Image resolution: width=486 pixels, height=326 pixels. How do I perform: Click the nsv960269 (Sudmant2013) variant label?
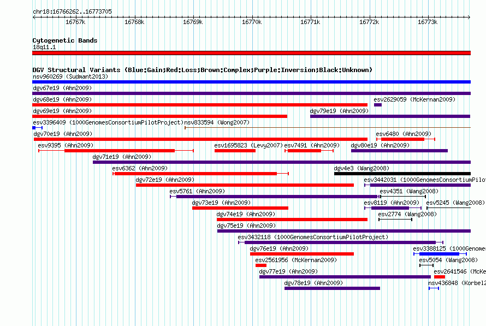(x=70, y=76)
